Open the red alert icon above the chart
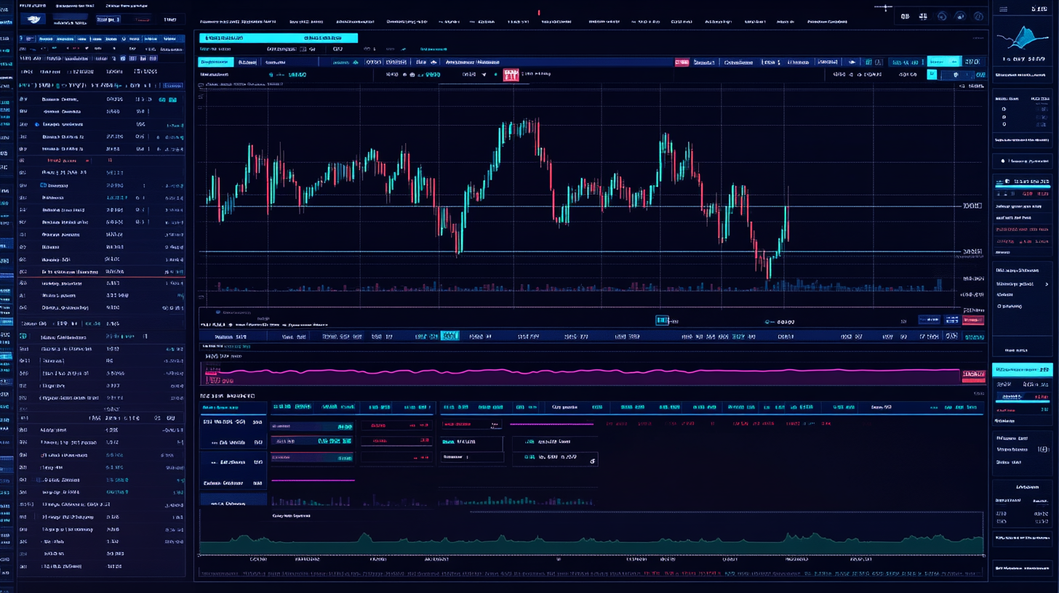The width and height of the screenshot is (1059, 593). tap(511, 73)
